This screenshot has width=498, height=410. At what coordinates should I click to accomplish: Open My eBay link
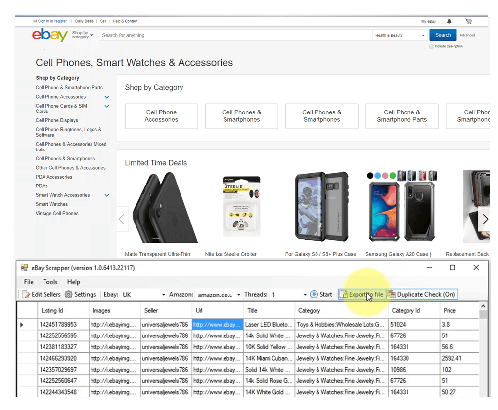coord(428,22)
